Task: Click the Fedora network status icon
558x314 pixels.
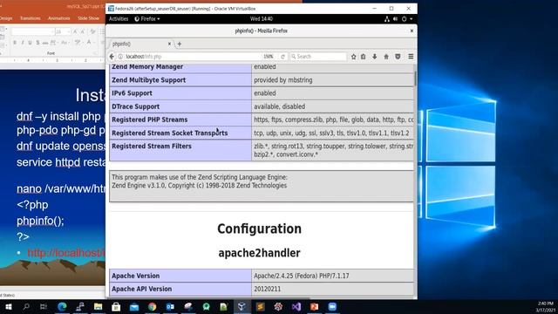Action: (x=387, y=19)
